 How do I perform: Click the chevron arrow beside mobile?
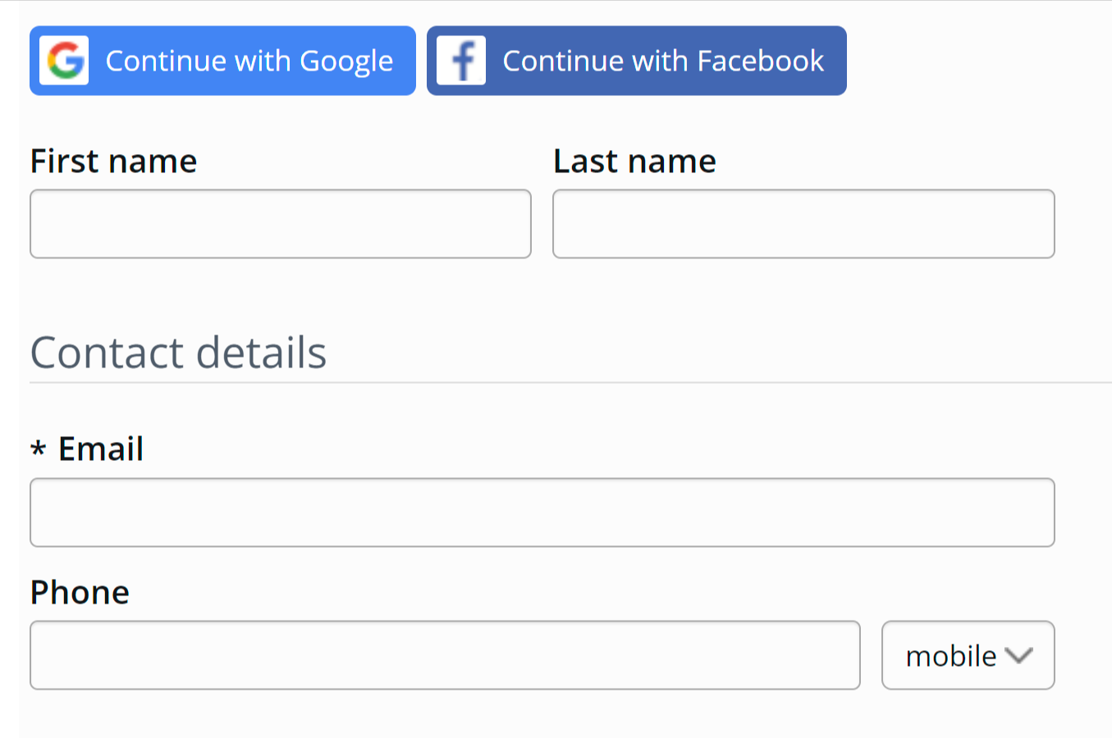[x=1018, y=655]
